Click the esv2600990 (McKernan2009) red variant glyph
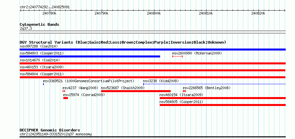 177,56
